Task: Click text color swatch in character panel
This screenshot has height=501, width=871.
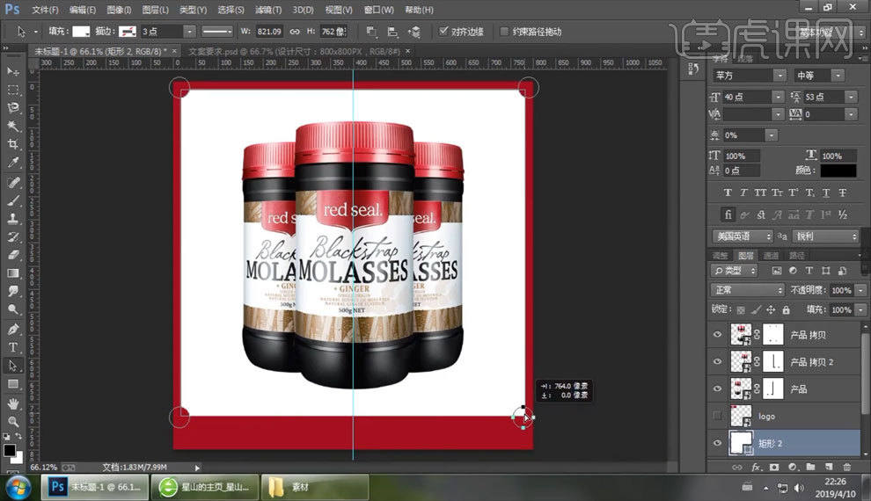Action: [838, 171]
